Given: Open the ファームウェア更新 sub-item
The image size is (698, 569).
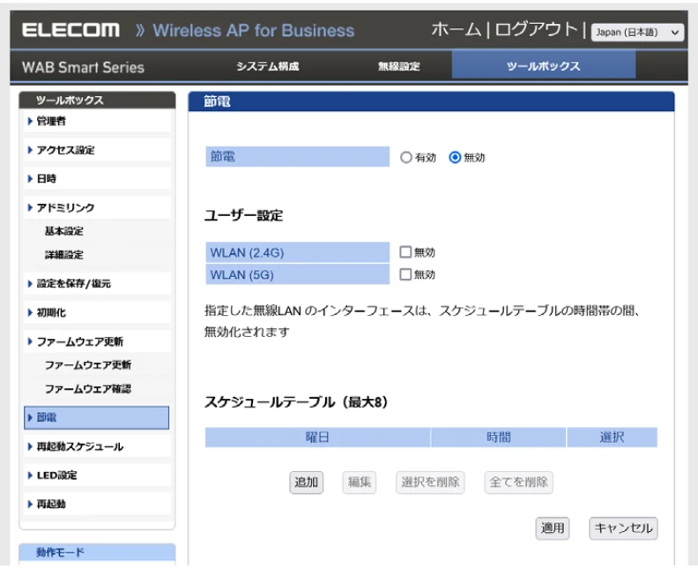Looking at the screenshot, I should [x=88, y=365].
